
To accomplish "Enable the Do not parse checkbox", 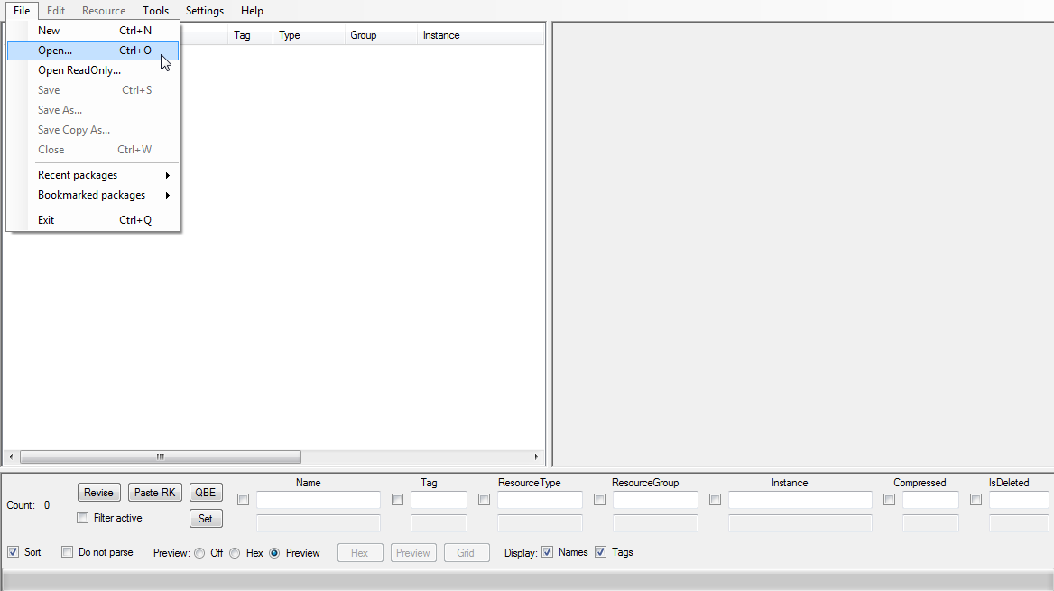I will point(67,552).
